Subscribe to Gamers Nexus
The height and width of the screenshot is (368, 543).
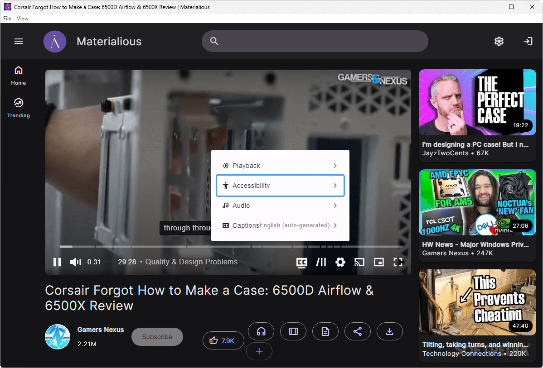157,336
